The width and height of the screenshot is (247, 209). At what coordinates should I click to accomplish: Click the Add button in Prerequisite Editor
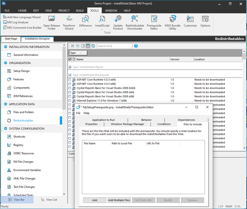click(95, 200)
